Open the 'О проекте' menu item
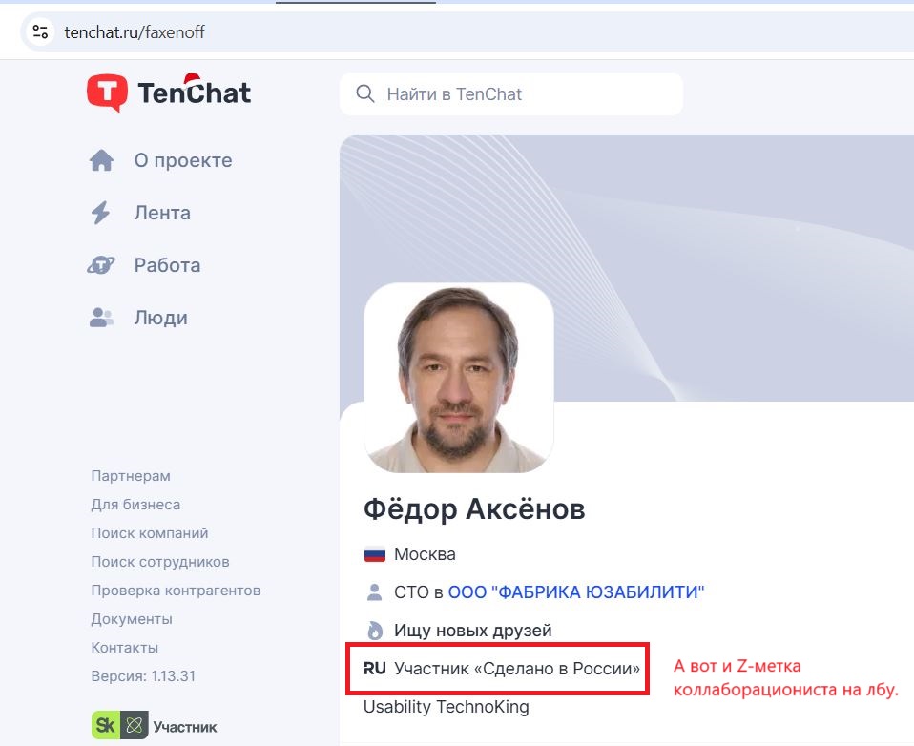 coord(183,160)
